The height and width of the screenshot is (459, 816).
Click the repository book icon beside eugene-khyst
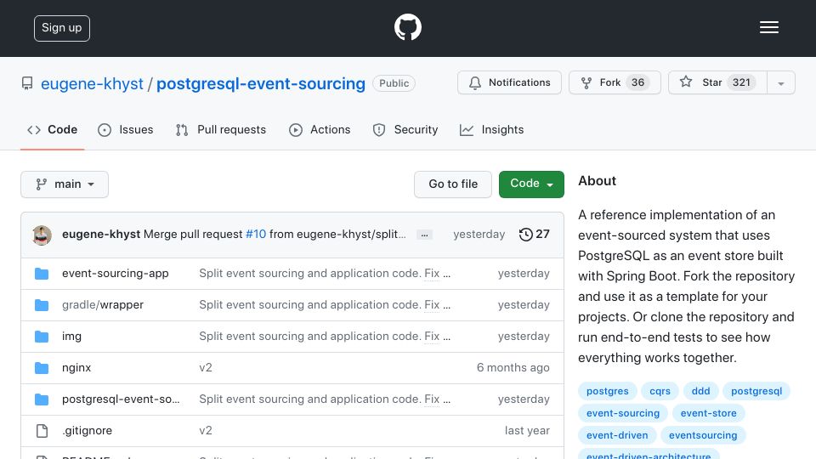pyautogui.click(x=27, y=83)
